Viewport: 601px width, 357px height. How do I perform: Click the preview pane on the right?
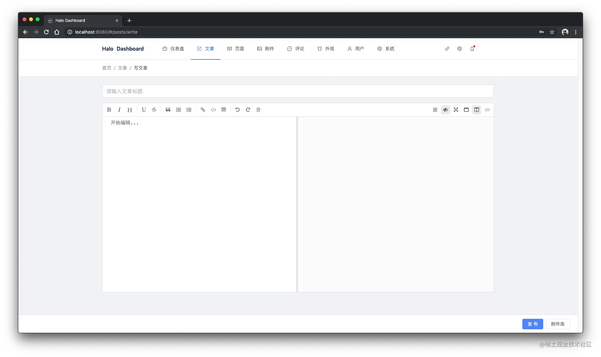pos(396,204)
